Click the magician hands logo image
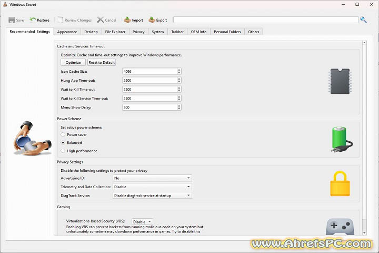 32,139
